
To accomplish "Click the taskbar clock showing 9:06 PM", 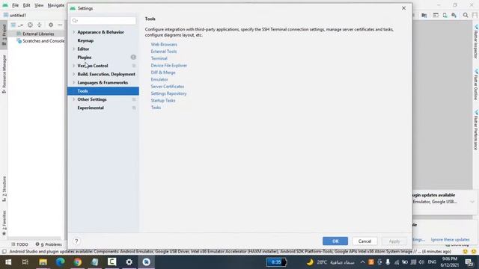I will point(450,262).
